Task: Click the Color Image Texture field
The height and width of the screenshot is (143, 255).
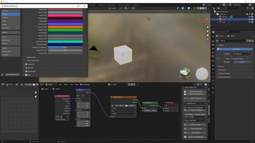Action: (x=240, y=59)
